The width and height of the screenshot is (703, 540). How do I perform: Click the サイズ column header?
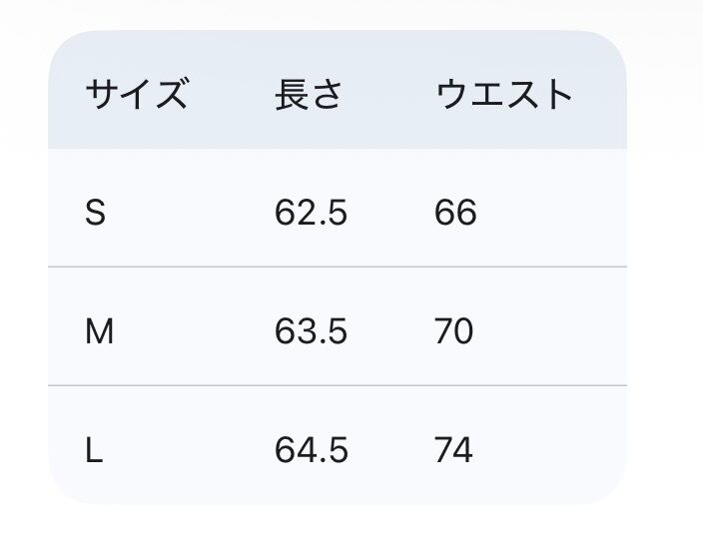pyautogui.click(x=136, y=95)
